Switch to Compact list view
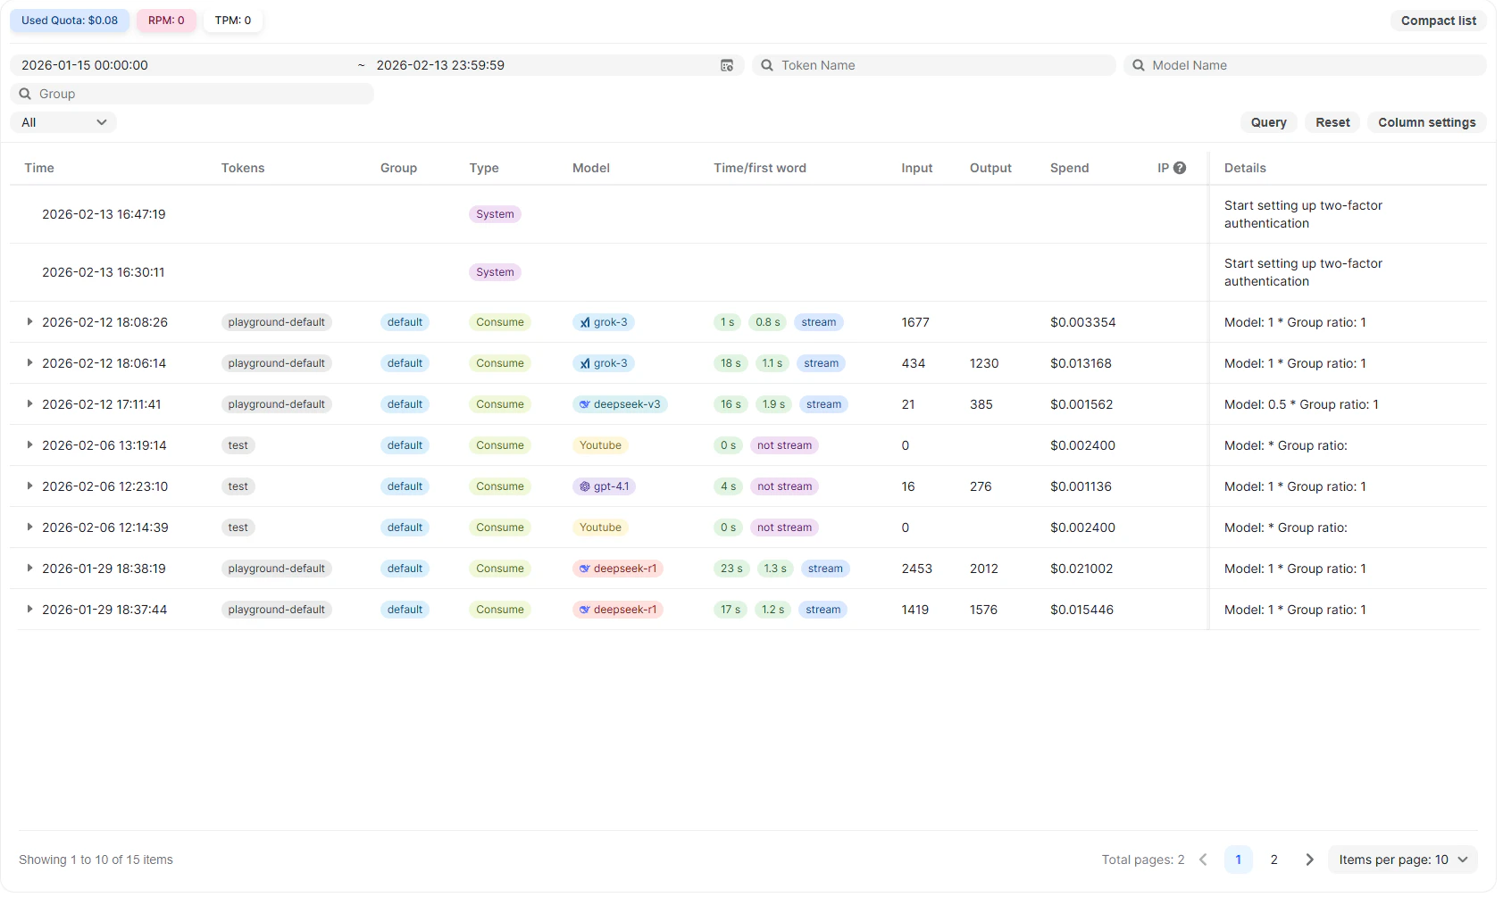1503x897 pixels. (x=1437, y=20)
